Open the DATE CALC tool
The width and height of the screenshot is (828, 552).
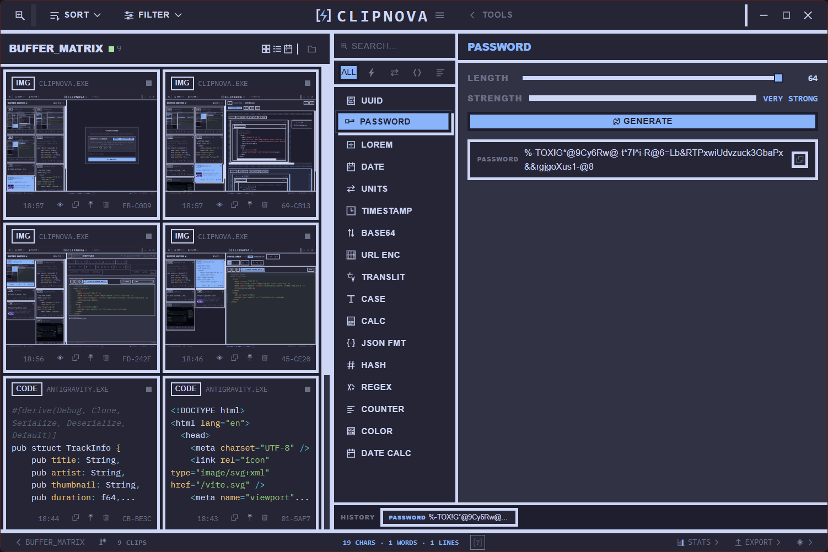395,453
